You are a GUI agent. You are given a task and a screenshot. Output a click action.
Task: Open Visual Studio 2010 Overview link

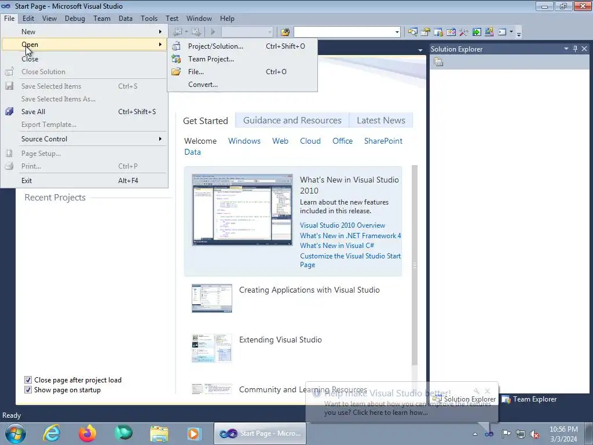click(x=342, y=225)
